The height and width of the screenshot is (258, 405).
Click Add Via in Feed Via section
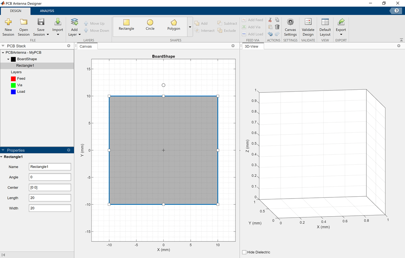click(251, 27)
